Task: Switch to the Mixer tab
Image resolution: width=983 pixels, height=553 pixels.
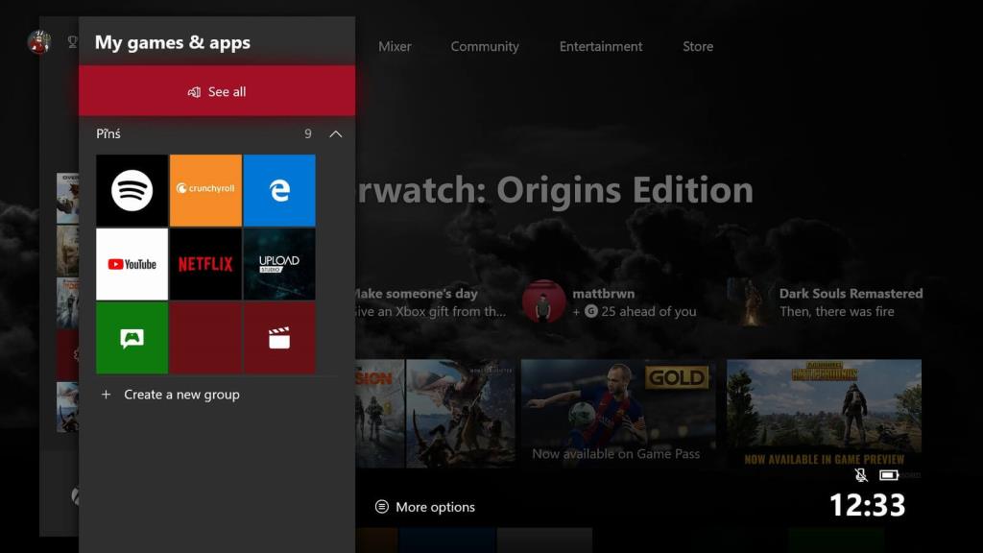Action: coord(395,46)
